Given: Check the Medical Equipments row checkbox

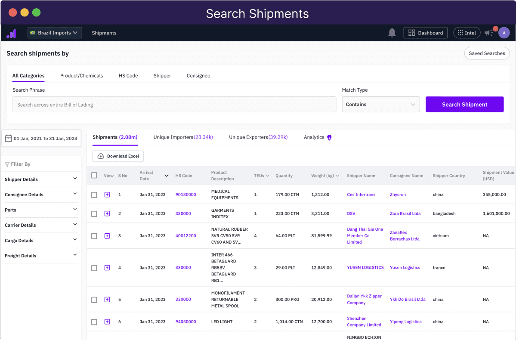Looking at the screenshot, I should [x=94, y=195].
